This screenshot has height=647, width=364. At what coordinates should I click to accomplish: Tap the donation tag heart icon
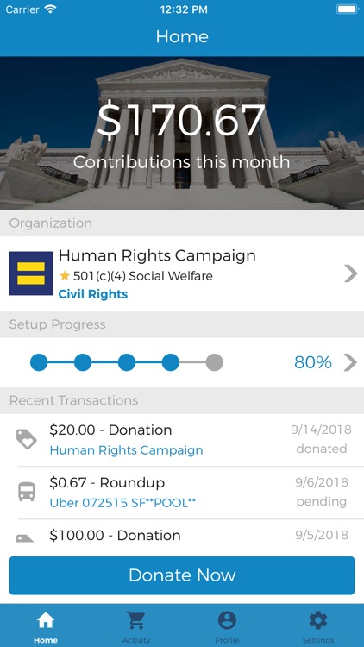coord(27,439)
